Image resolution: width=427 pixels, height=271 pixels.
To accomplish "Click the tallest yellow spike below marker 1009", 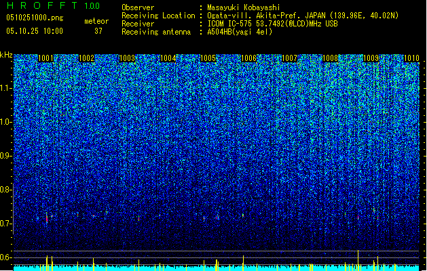I will click(358, 260).
